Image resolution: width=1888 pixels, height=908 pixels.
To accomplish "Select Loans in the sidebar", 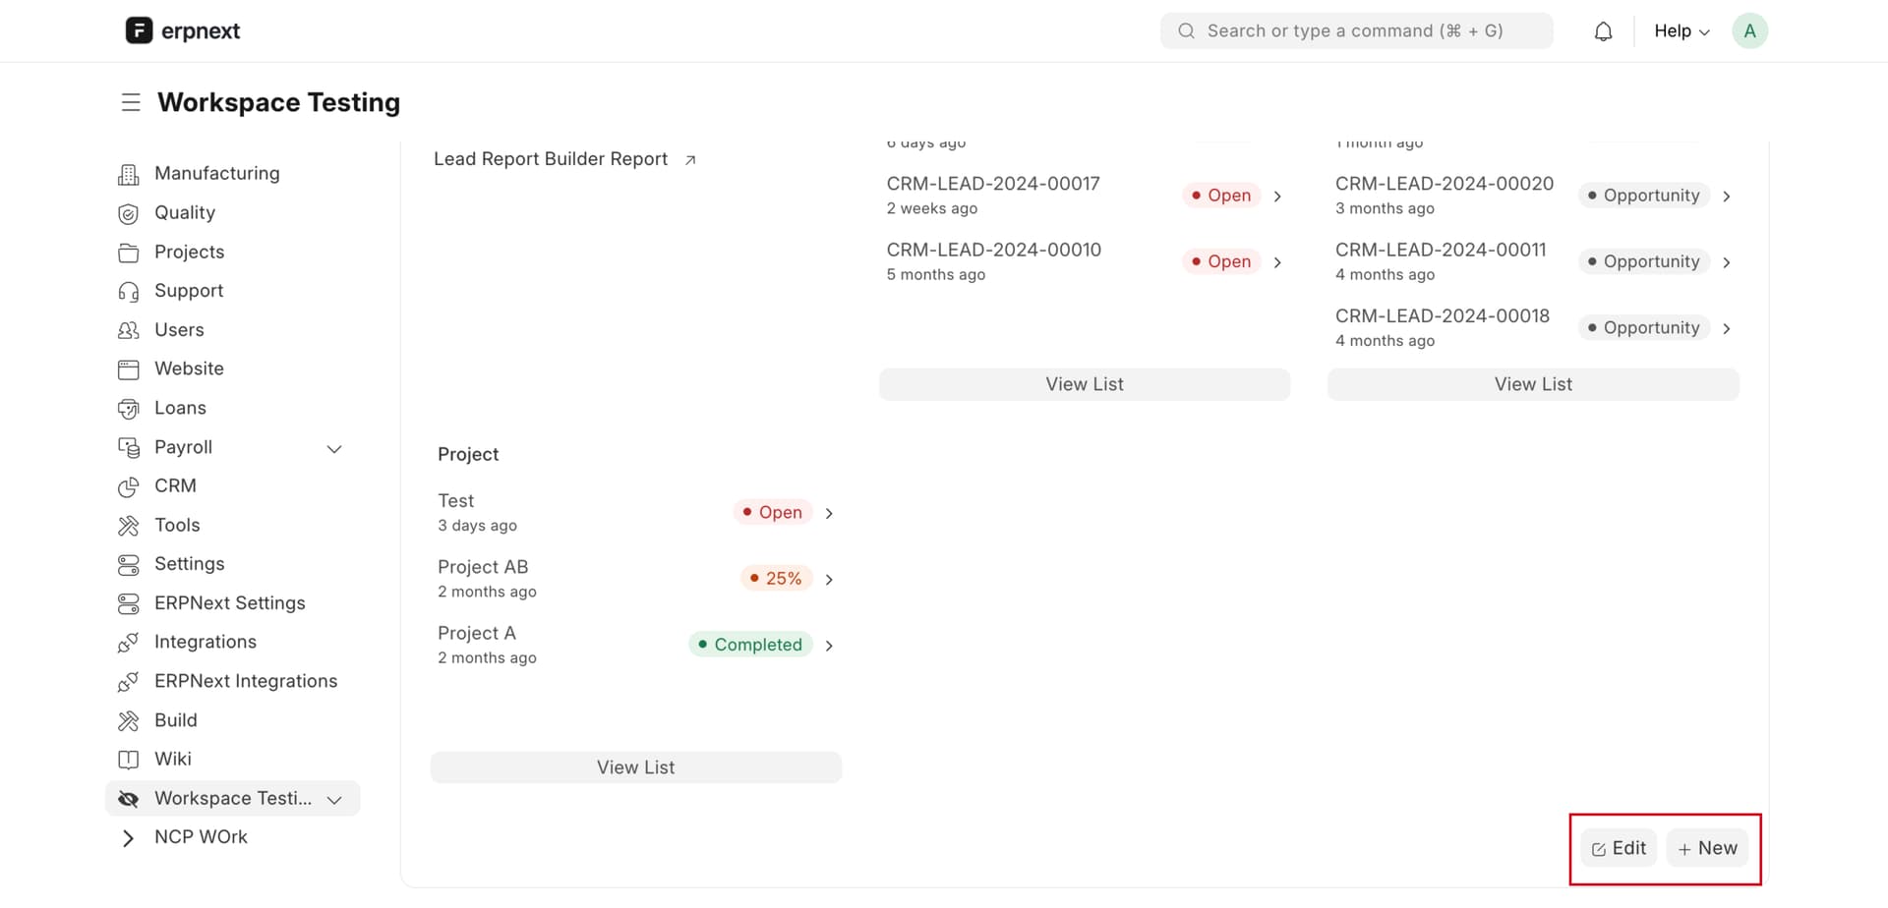I will click(x=180, y=408).
